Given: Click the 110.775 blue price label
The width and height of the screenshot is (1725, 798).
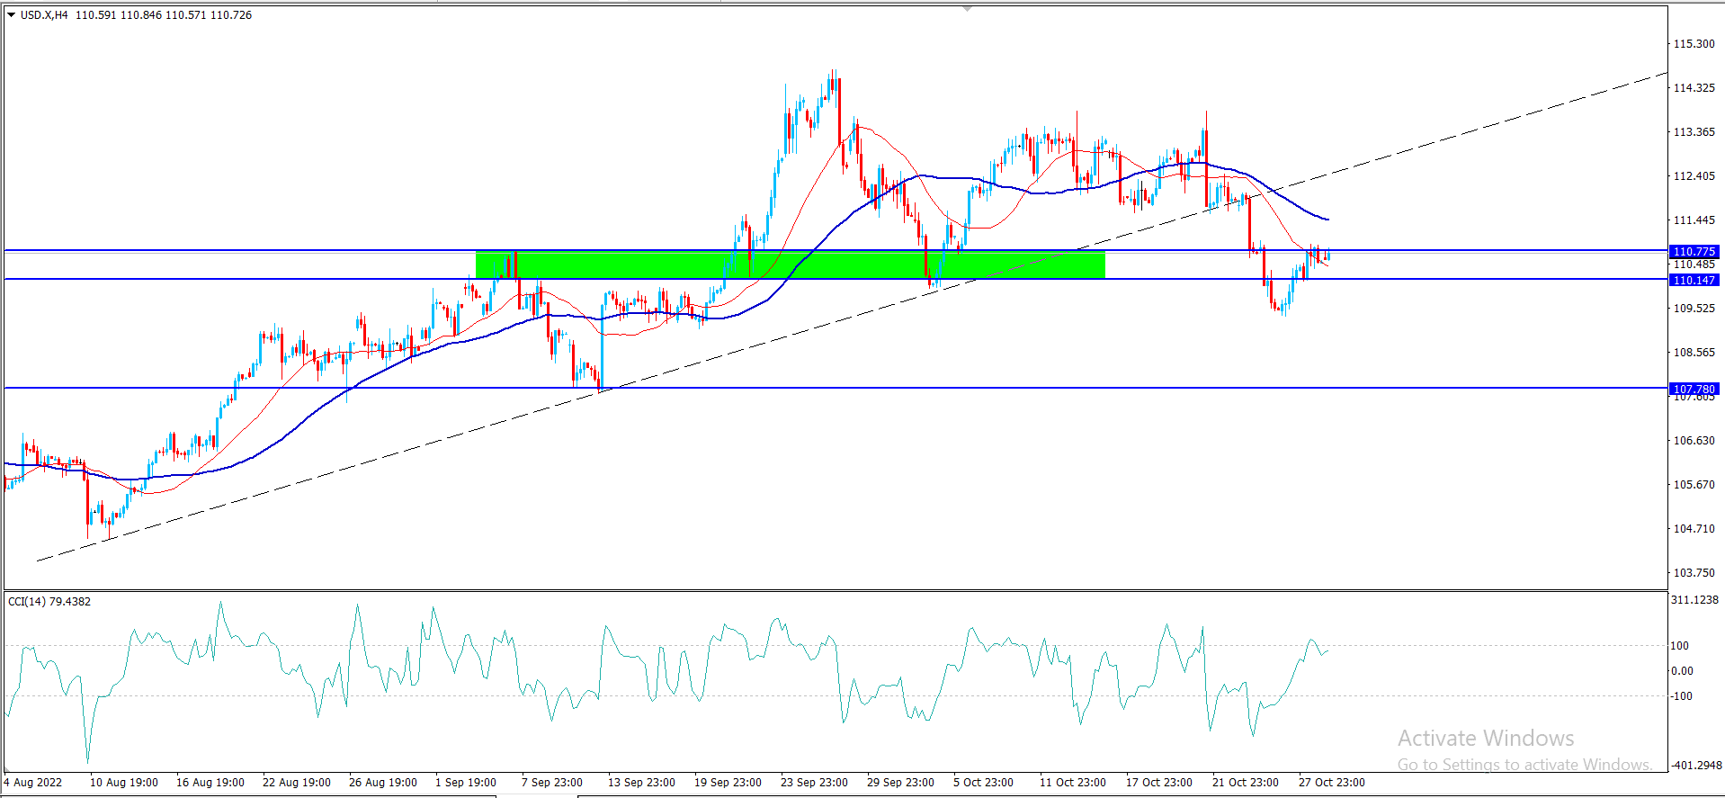Looking at the screenshot, I should [x=1694, y=252].
